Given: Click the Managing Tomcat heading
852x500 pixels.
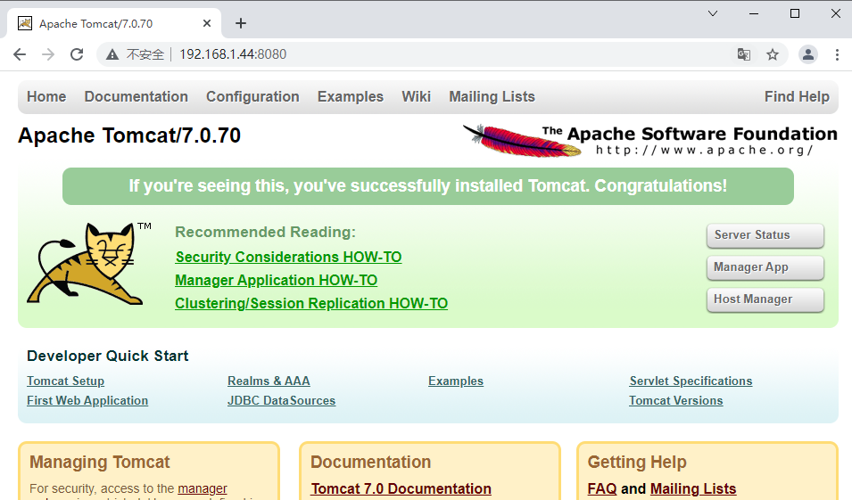Looking at the screenshot, I should (99, 462).
